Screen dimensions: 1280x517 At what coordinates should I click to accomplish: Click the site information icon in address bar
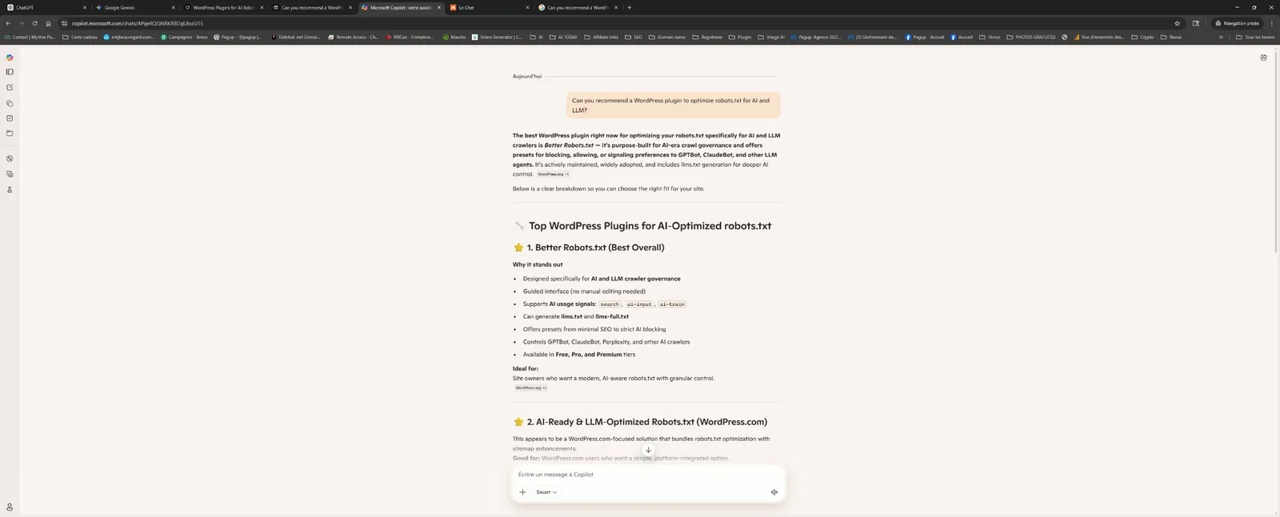[x=64, y=23]
